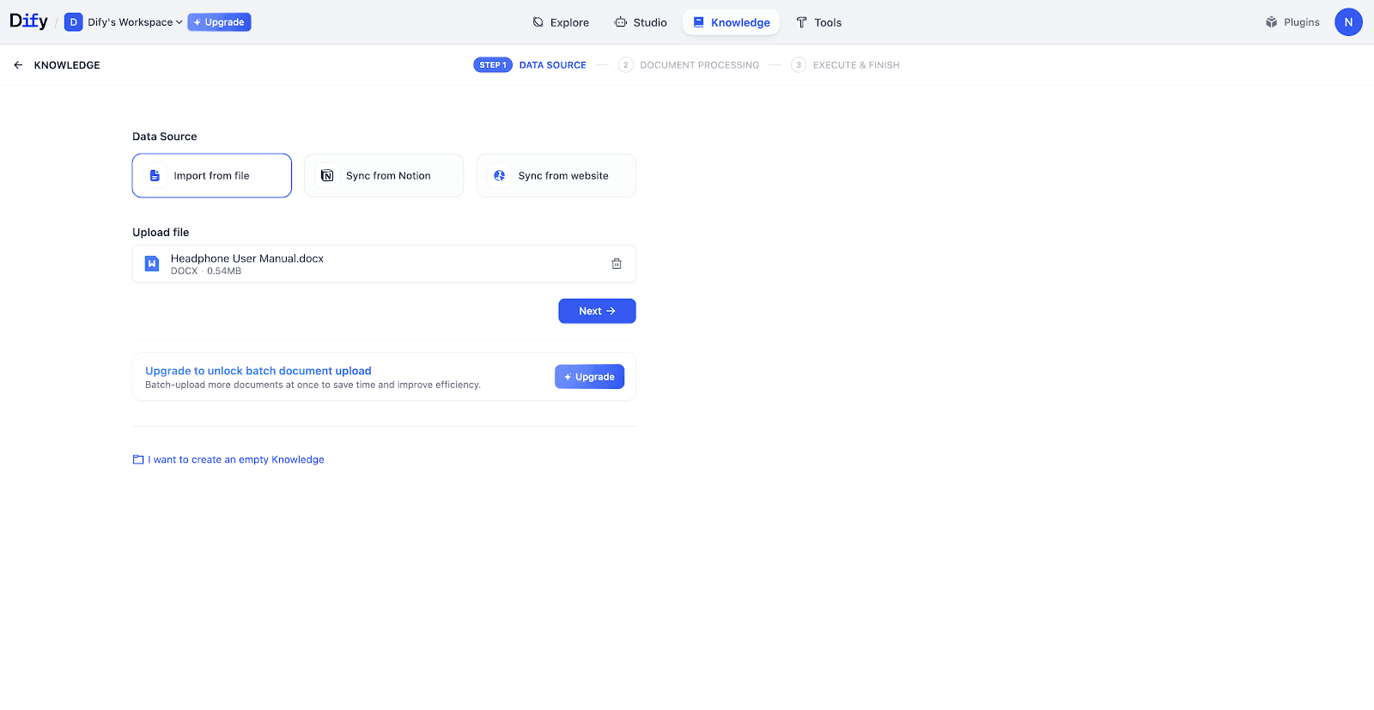The image size is (1374, 710).
Task: Click the step 3 circle indicator
Action: pyautogui.click(x=799, y=65)
